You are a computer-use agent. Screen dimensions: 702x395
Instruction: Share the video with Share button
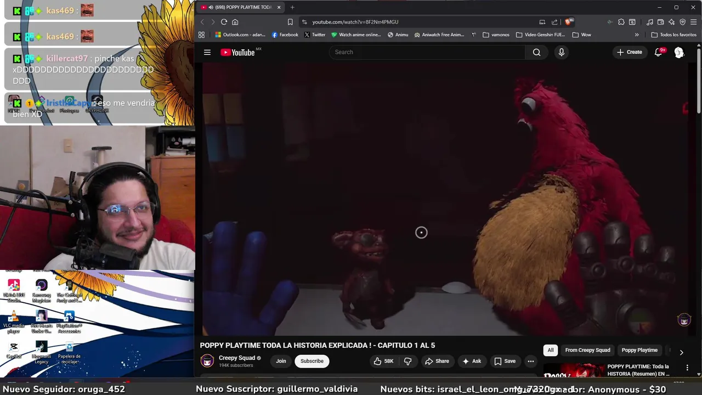(x=437, y=361)
